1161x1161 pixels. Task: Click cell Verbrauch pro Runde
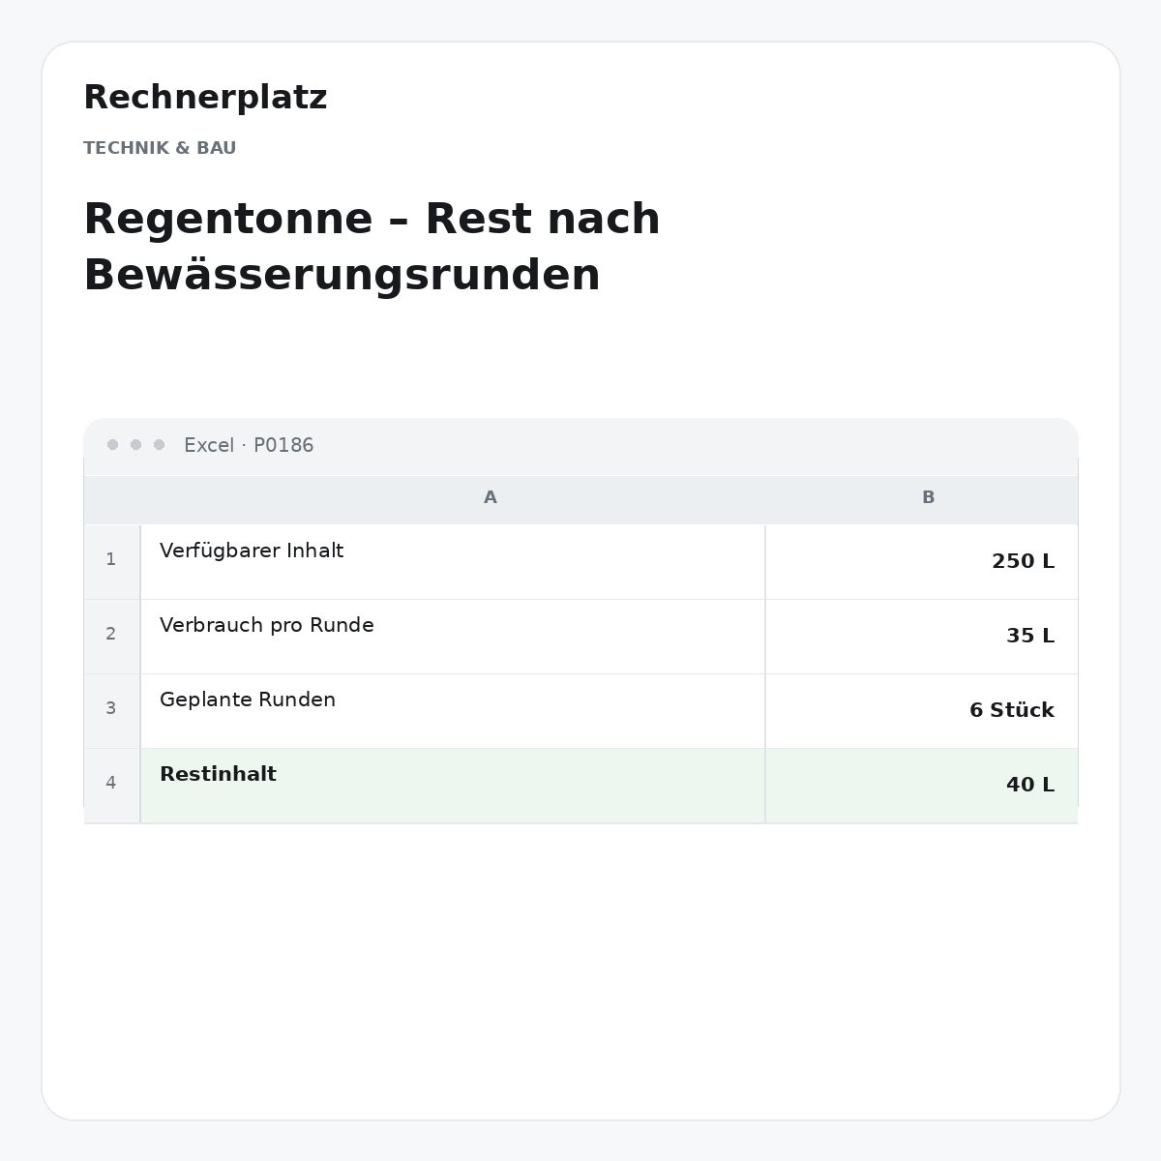[453, 637]
